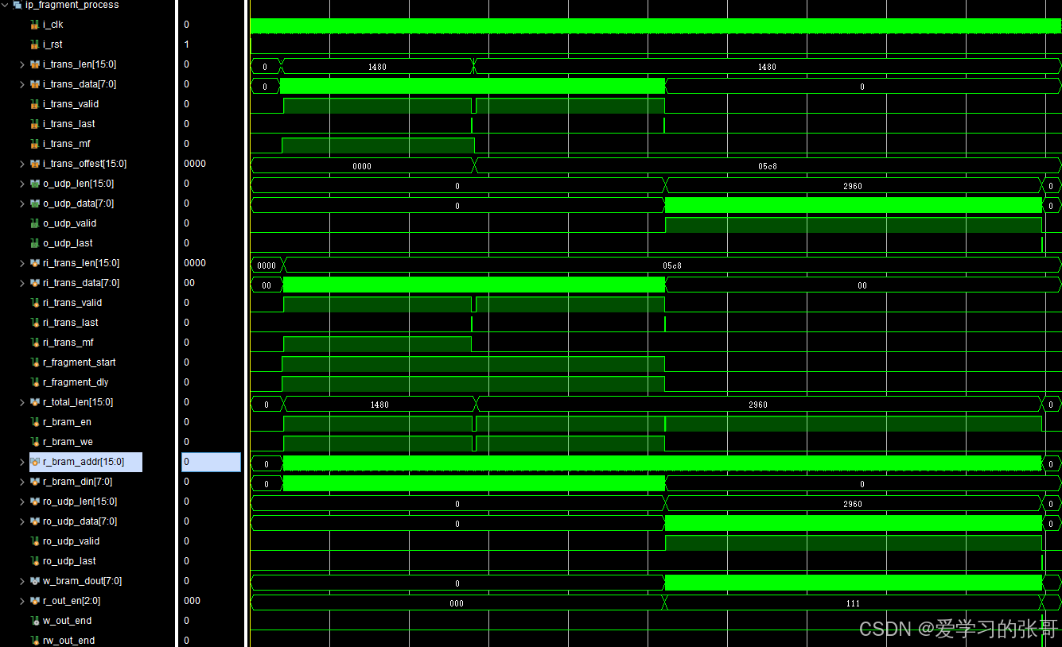
Task: Click the ip_fragment_process module icon
Action: (18, 5)
